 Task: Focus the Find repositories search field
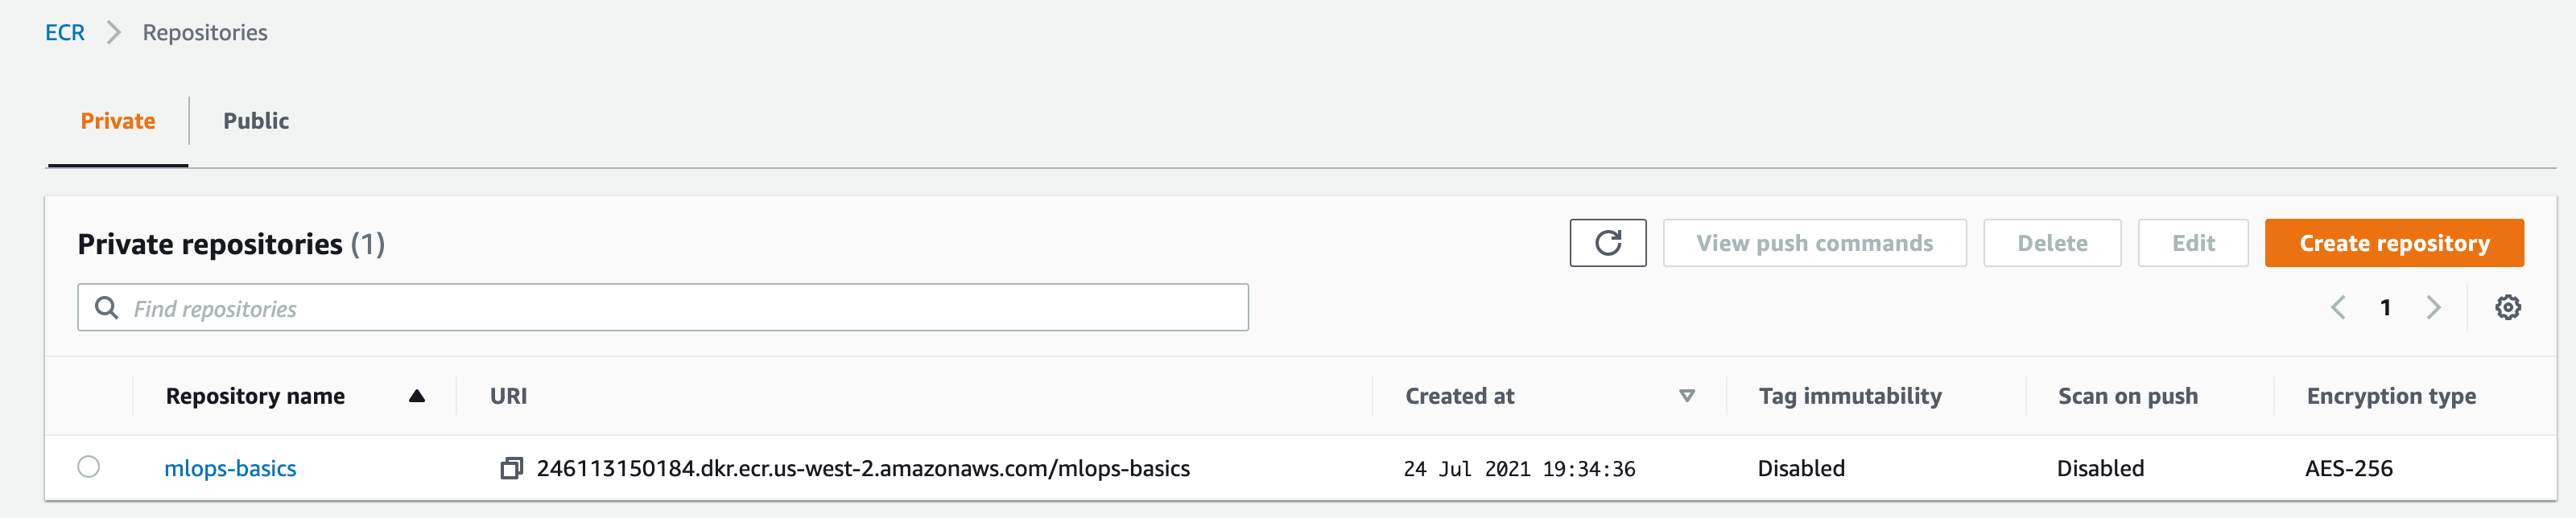(680, 308)
